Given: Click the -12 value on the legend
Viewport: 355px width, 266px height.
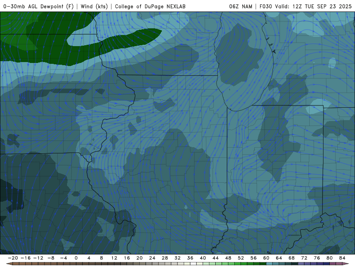Looking at the screenshot, I should [38, 258].
